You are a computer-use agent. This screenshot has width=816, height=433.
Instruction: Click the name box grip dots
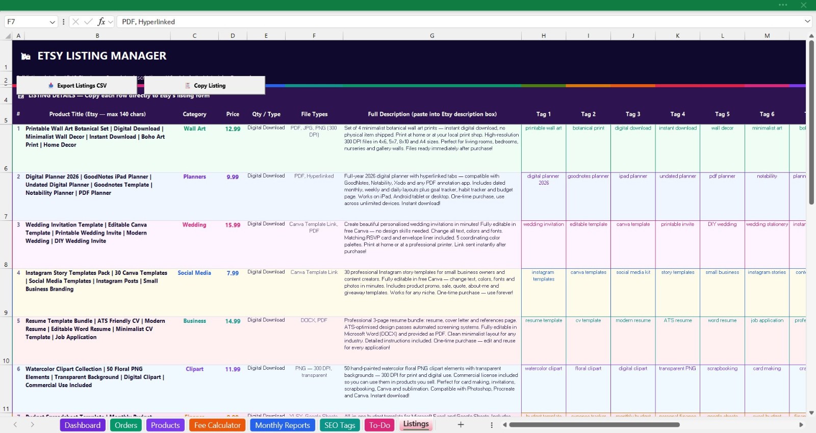(63, 21)
